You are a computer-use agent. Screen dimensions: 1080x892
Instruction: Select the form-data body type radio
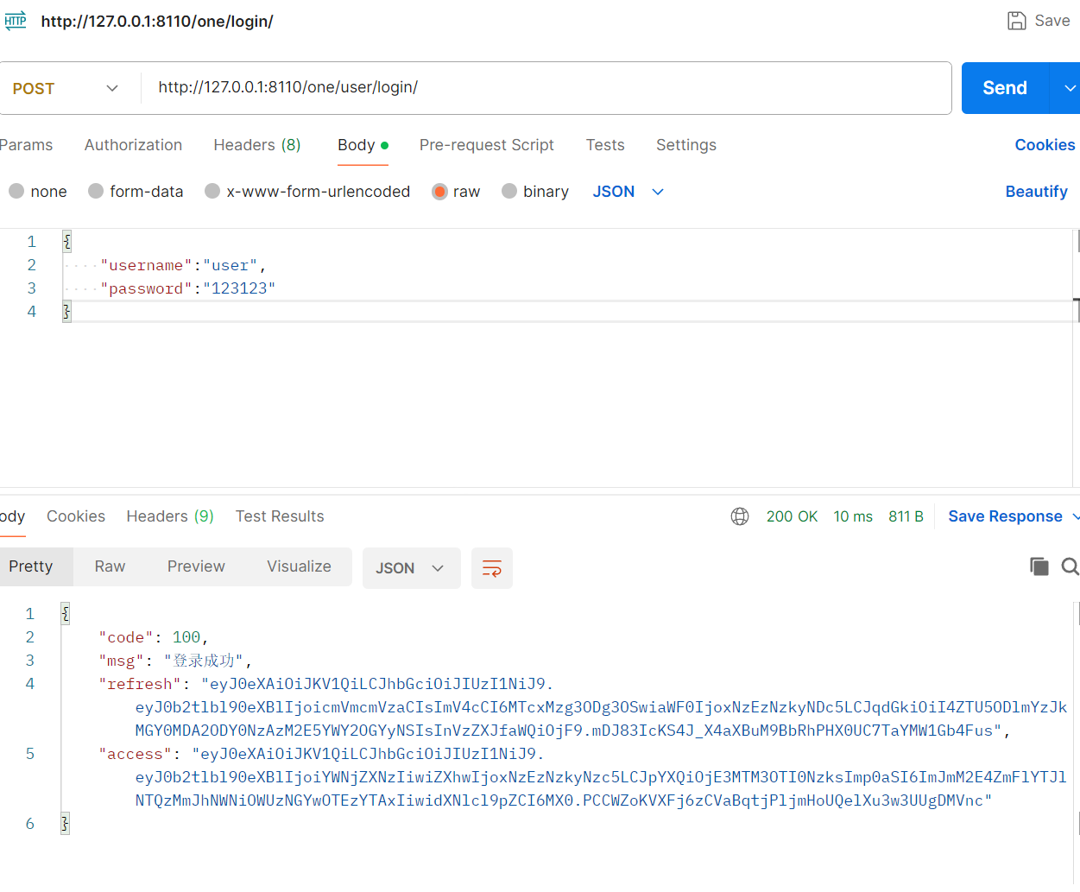point(96,191)
